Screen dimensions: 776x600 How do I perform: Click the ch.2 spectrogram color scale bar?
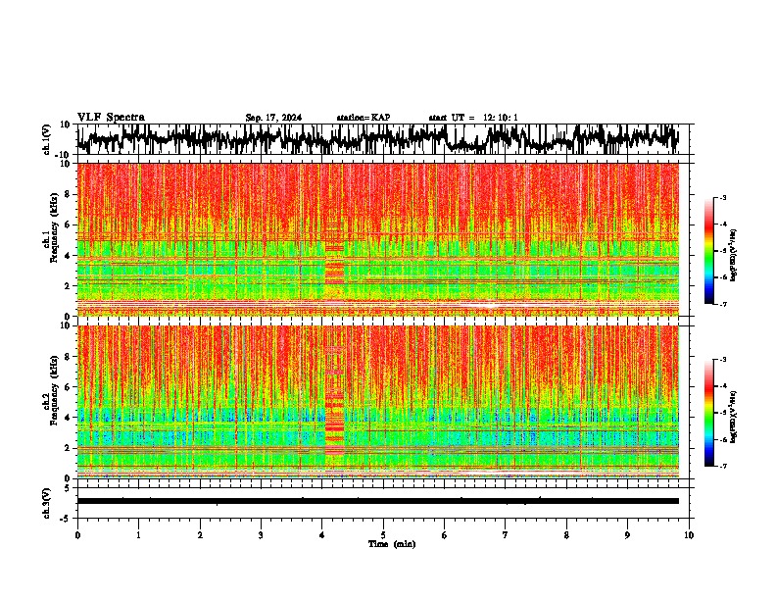[x=709, y=413]
